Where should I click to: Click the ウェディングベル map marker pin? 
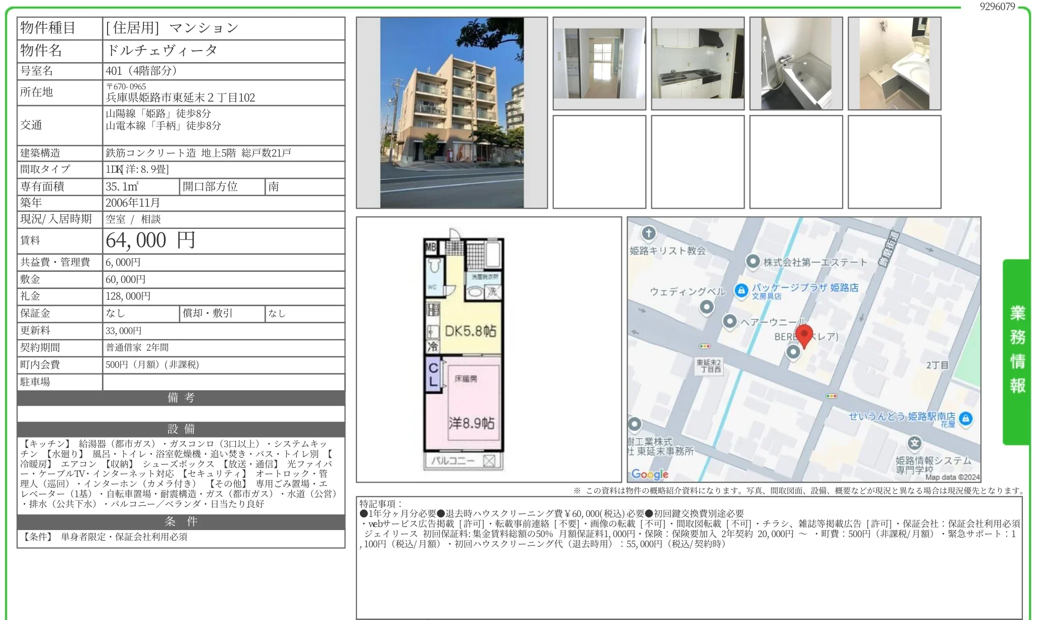coord(707,307)
